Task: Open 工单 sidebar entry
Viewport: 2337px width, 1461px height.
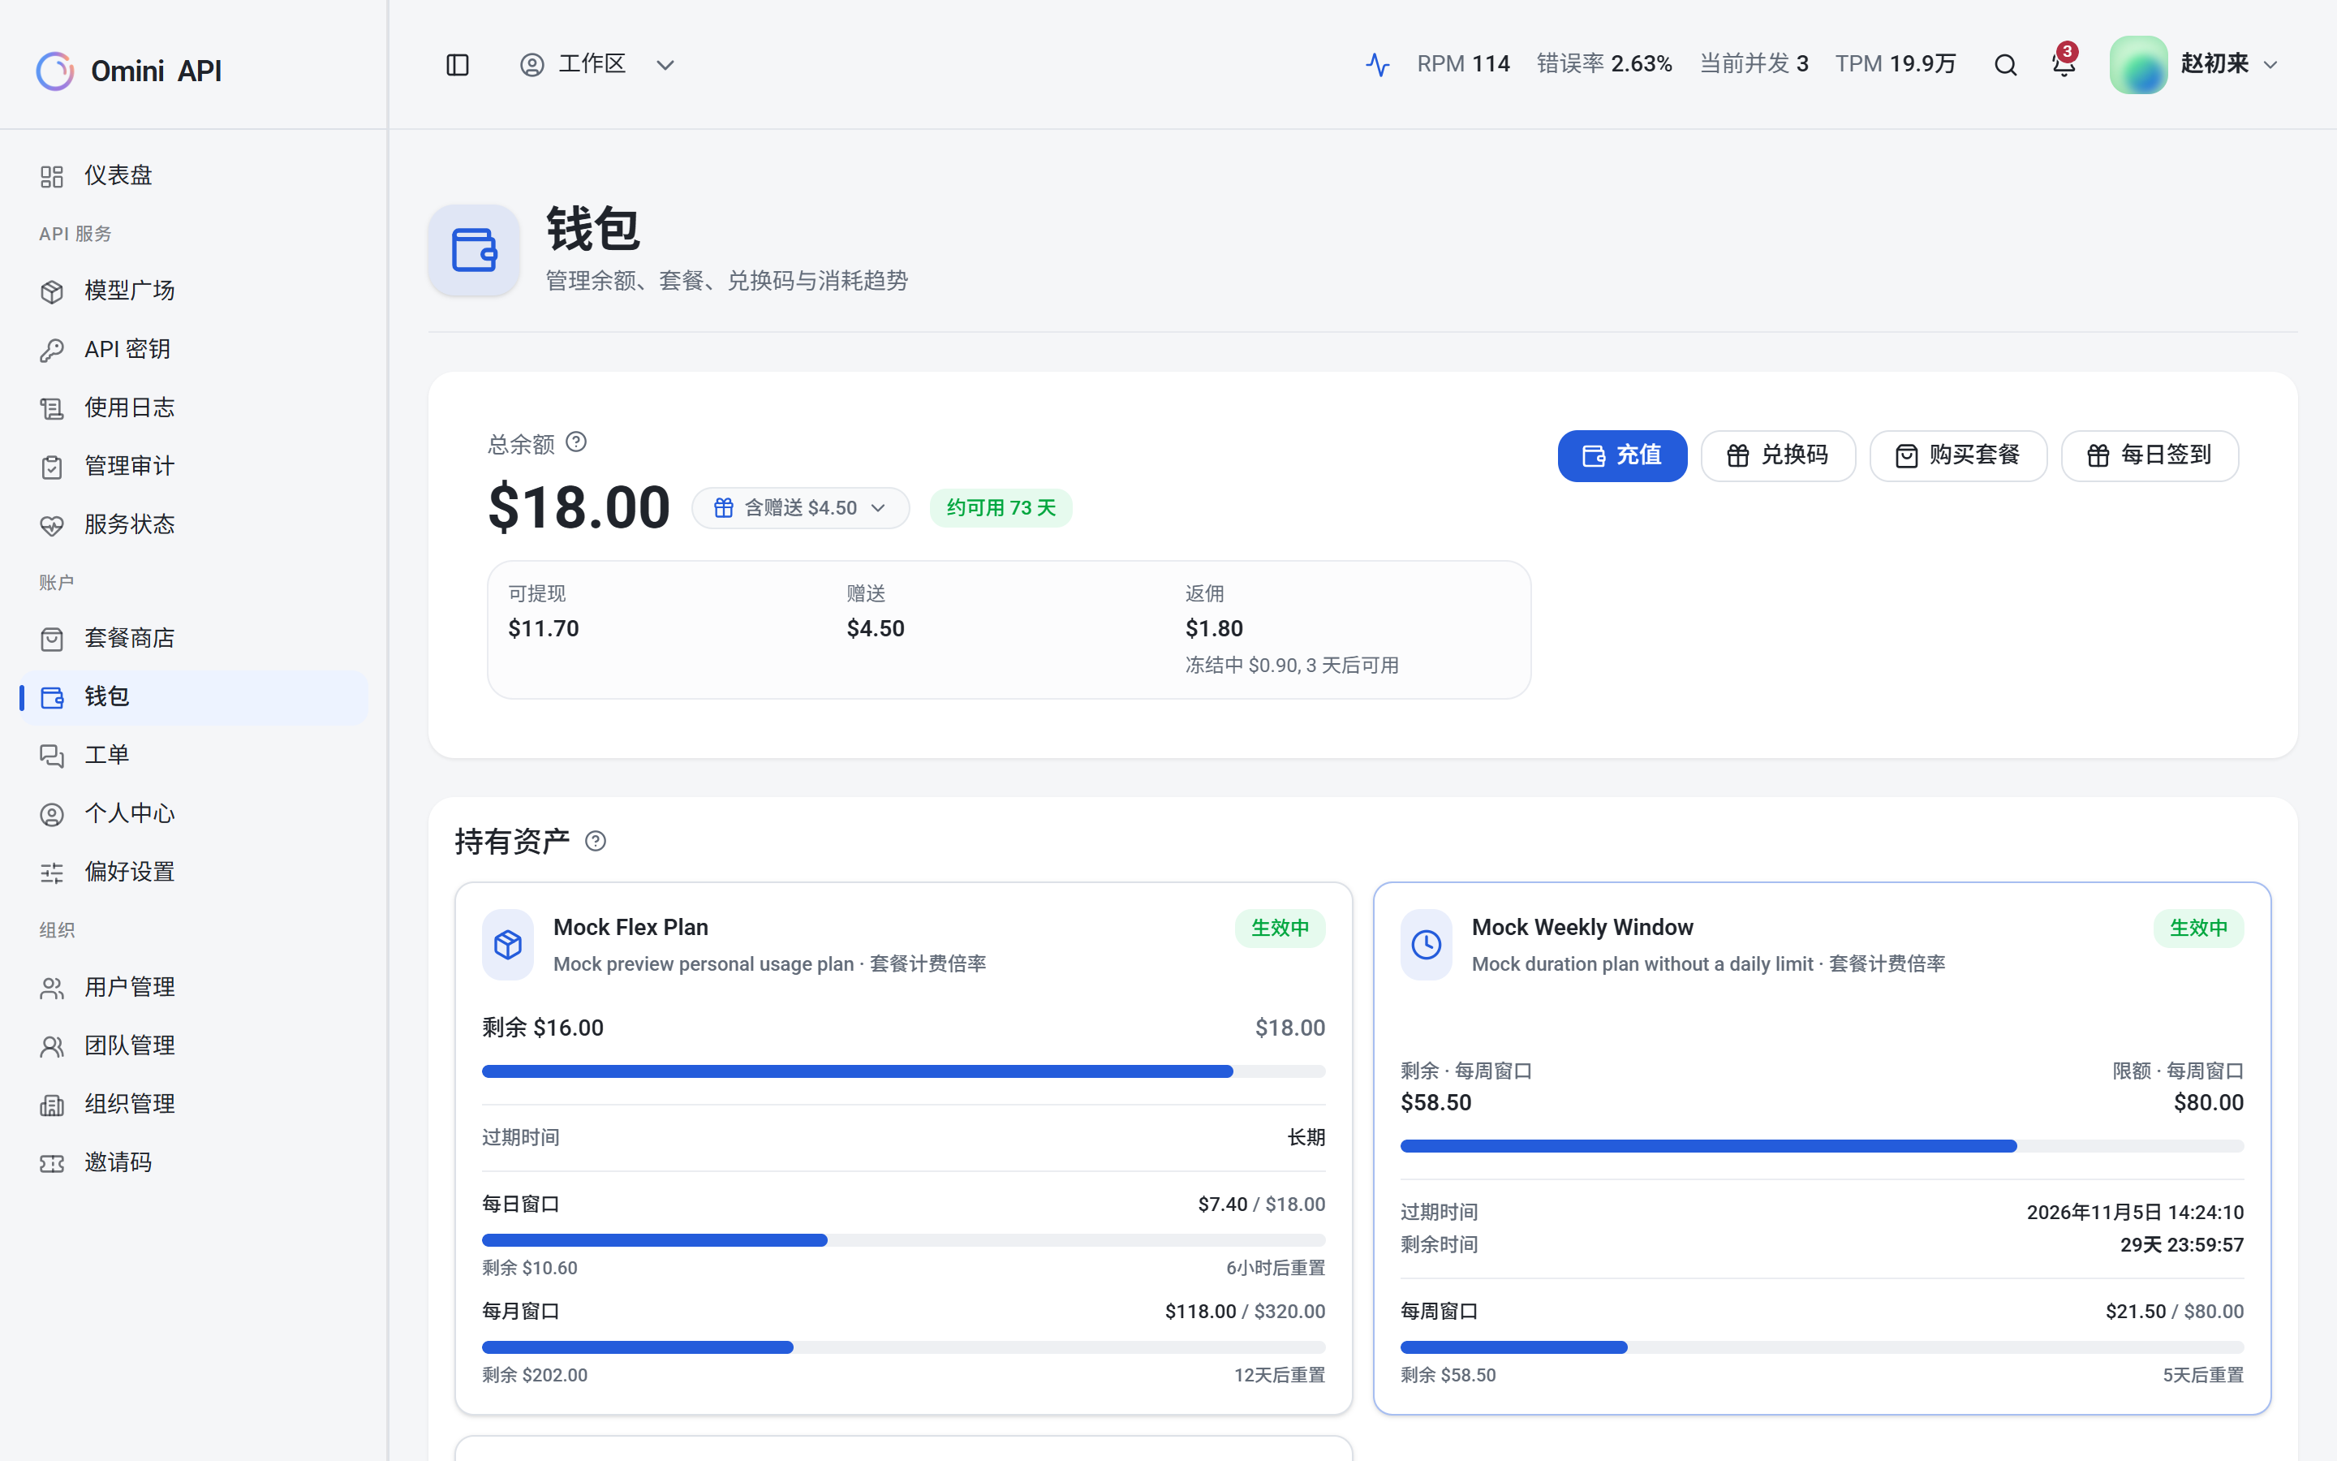Action: (x=193, y=756)
